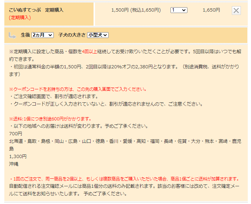
Task: Click the red coupon code notice line
Action: click(x=78, y=89)
